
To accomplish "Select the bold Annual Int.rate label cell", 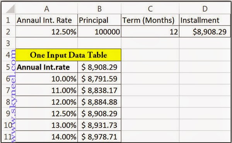I will pos(46,67).
